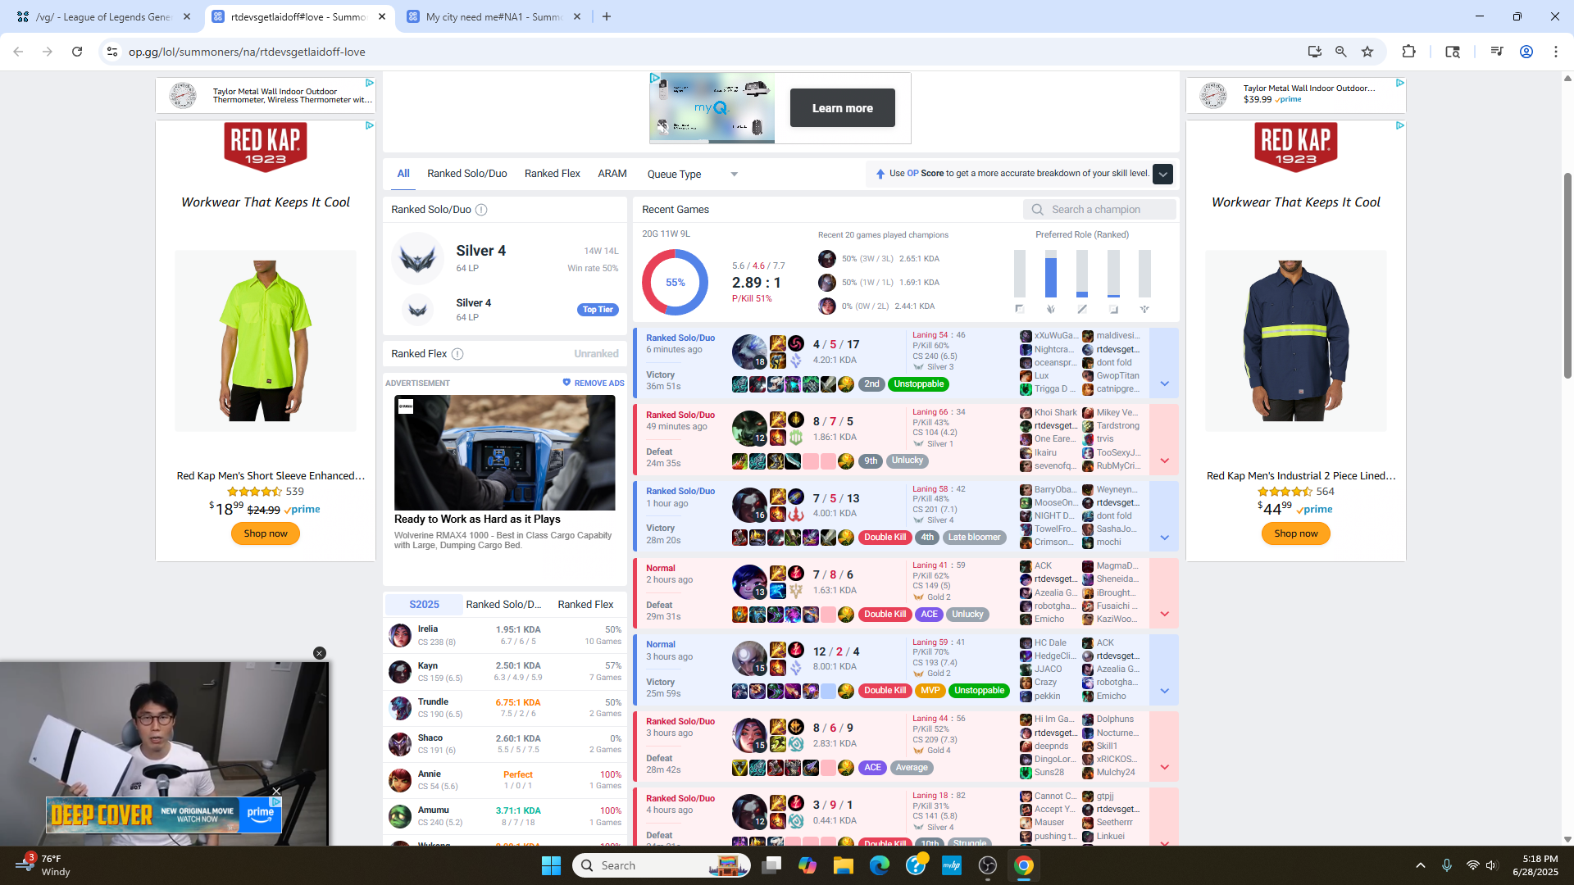Click Shaco champion icon in season stats
The height and width of the screenshot is (885, 1574).
[400, 743]
